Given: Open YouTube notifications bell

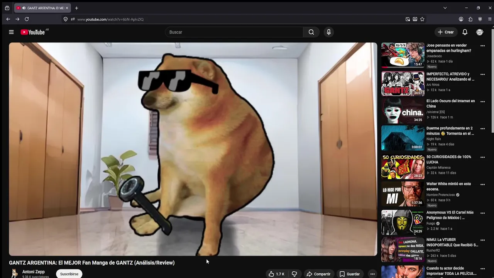Looking at the screenshot, I should coord(465,32).
